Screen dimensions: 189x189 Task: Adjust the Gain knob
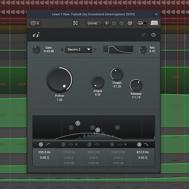point(36,49)
